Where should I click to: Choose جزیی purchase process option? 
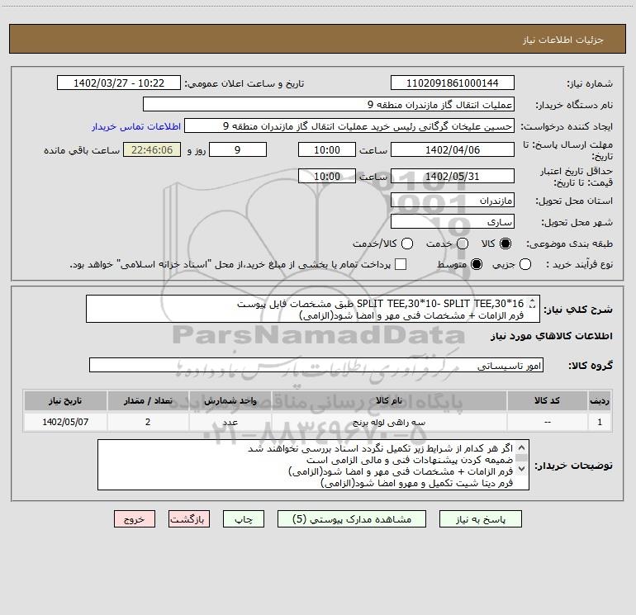525,264
